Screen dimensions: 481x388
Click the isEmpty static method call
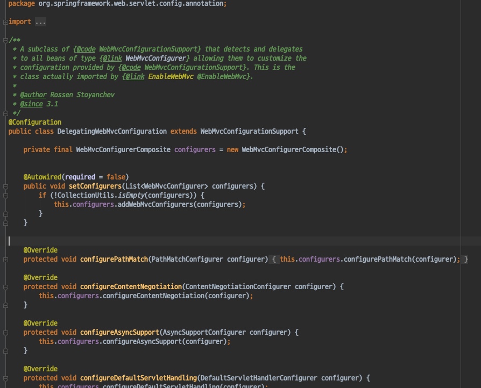pos(131,196)
